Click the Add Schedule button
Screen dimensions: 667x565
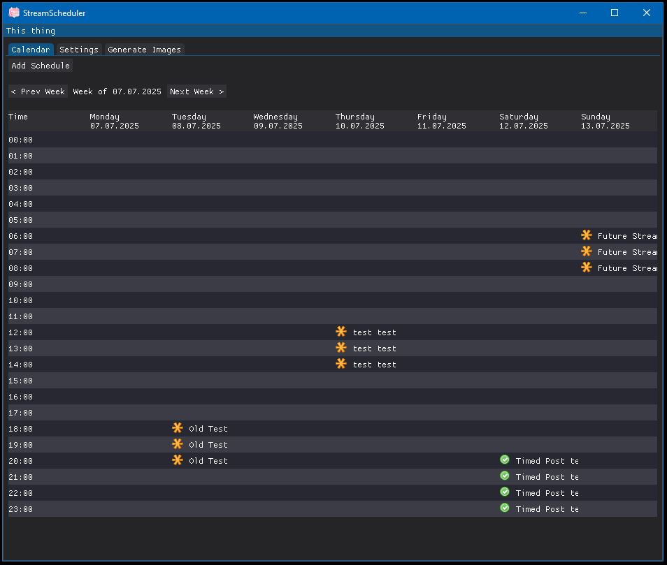coord(40,65)
